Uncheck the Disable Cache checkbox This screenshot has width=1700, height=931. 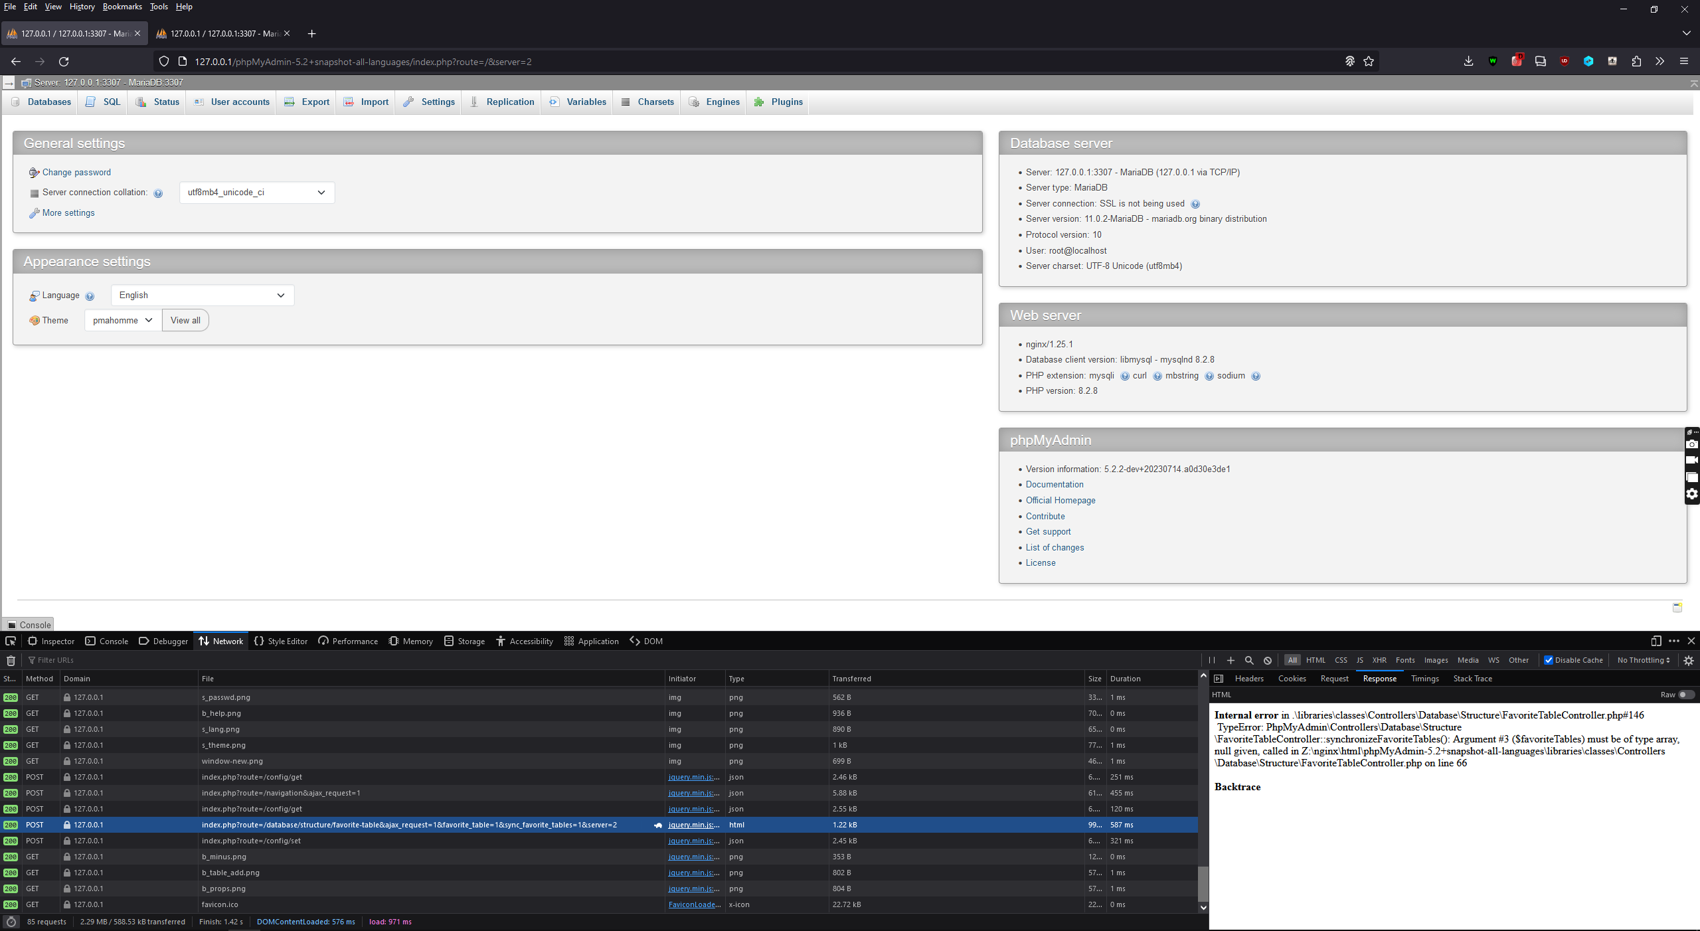coord(1549,660)
